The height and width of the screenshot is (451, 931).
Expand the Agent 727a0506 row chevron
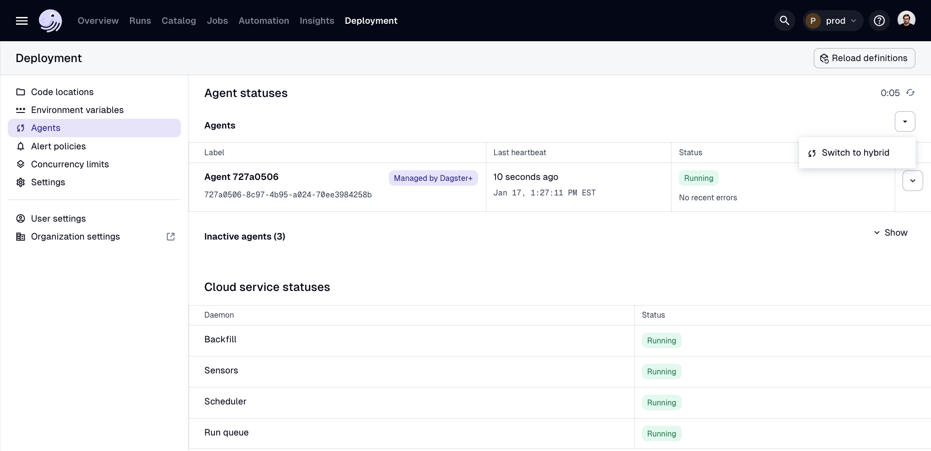pos(912,181)
